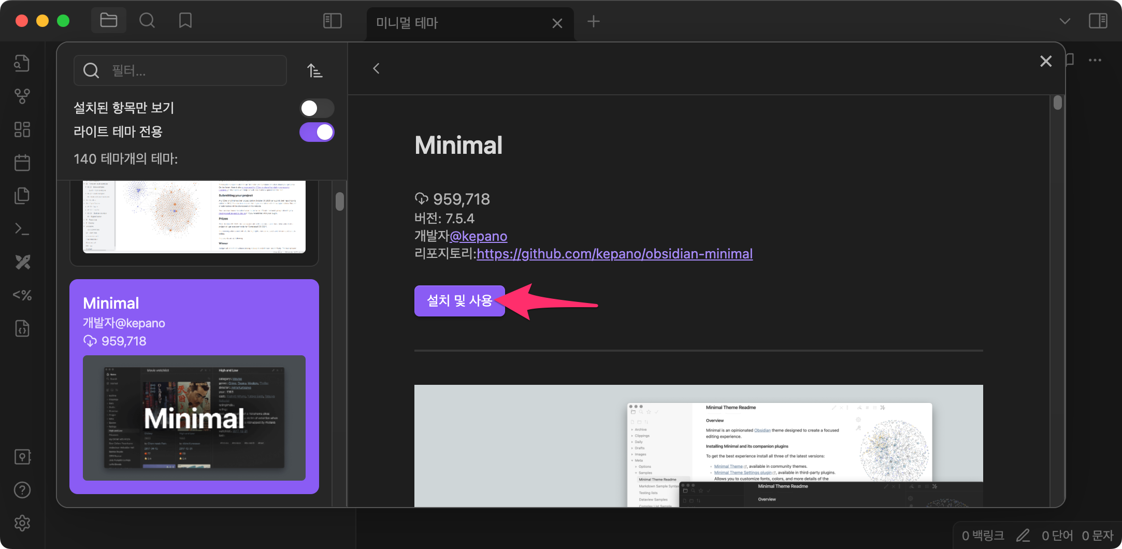
Task: Open the bookmarks icon in the top bar
Action: (185, 21)
